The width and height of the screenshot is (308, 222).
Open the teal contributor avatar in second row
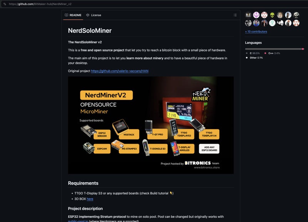[272, 23]
